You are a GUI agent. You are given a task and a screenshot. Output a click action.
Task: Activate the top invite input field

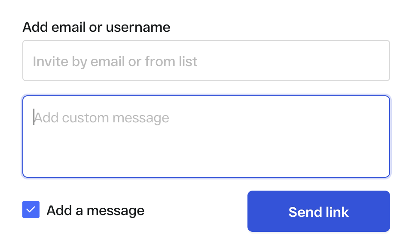206,61
